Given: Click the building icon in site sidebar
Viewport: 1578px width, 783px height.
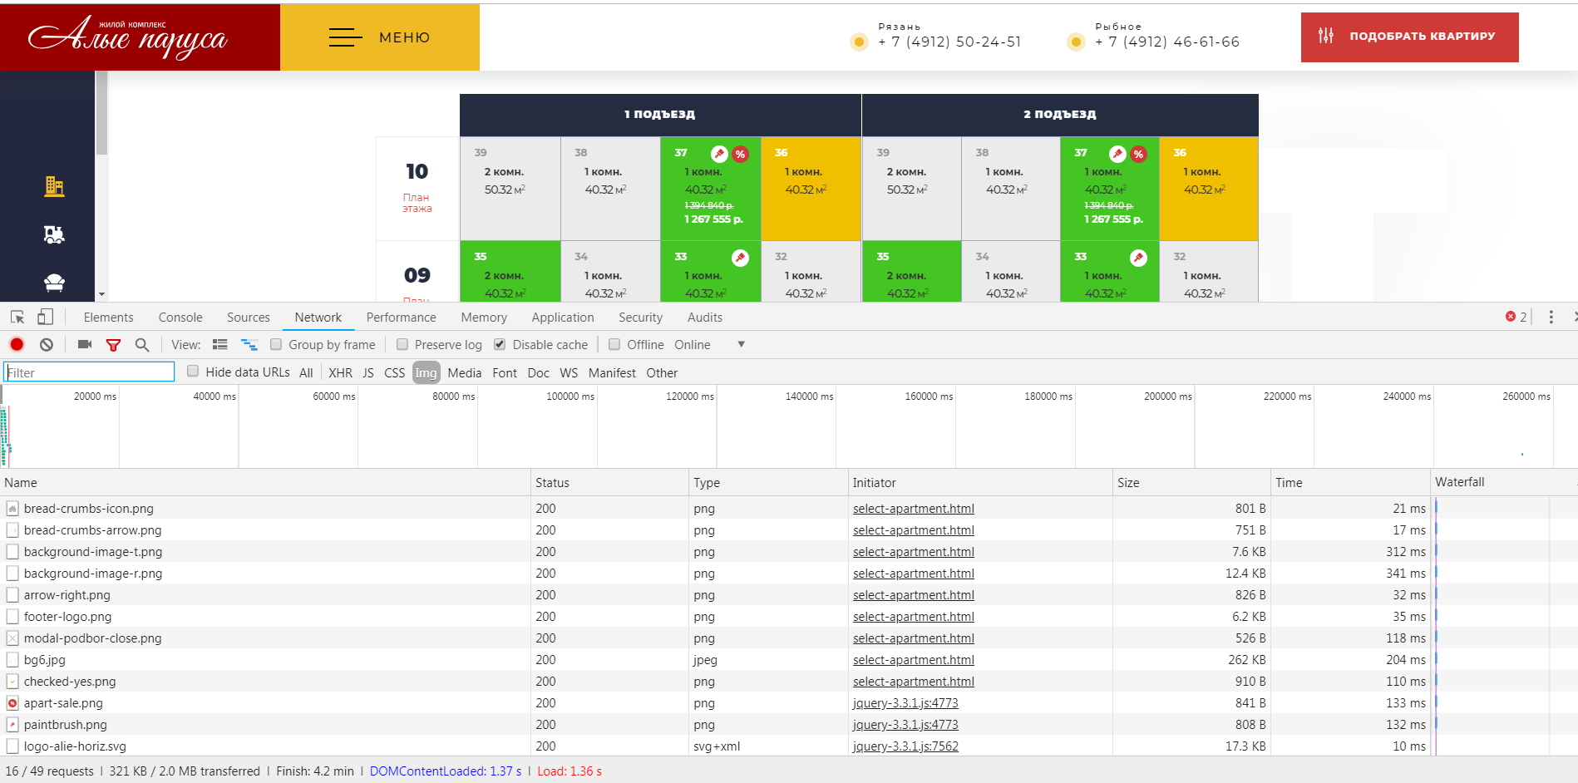Looking at the screenshot, I should (54, 186).
